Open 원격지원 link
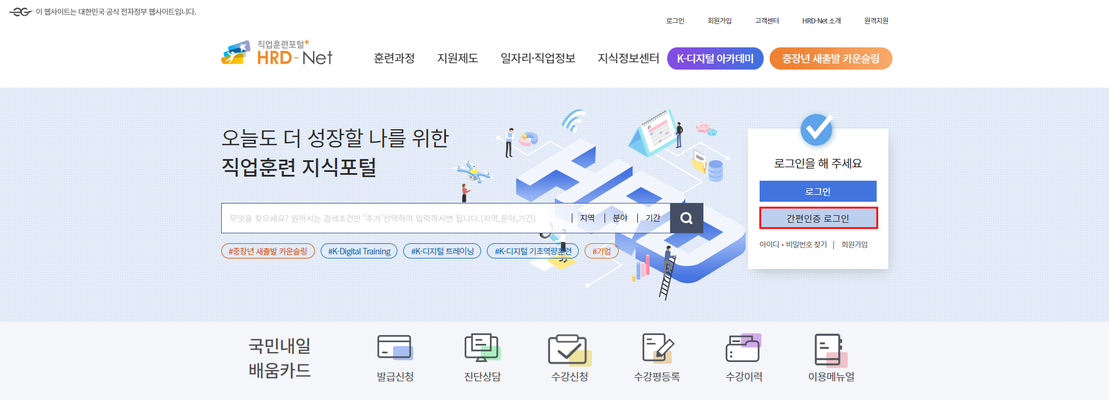 [x=876, y=20]
